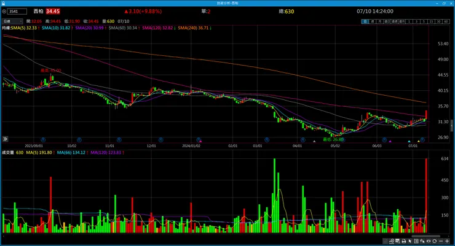Toggle the eye visibility icon

[x=429, y=241]
